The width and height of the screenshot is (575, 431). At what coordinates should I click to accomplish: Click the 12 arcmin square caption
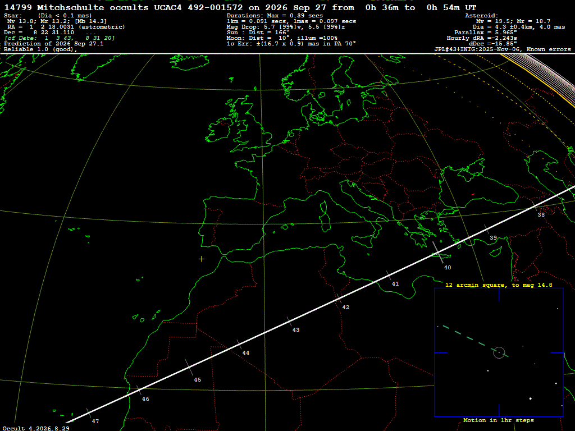(x=499, y=285)
